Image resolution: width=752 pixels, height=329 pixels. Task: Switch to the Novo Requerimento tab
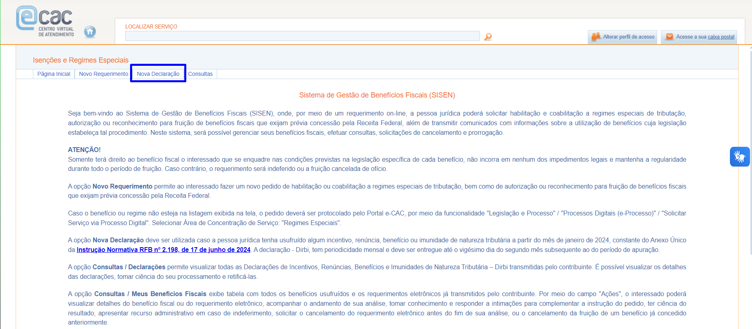pyautogui.click(x=104, y=74)
